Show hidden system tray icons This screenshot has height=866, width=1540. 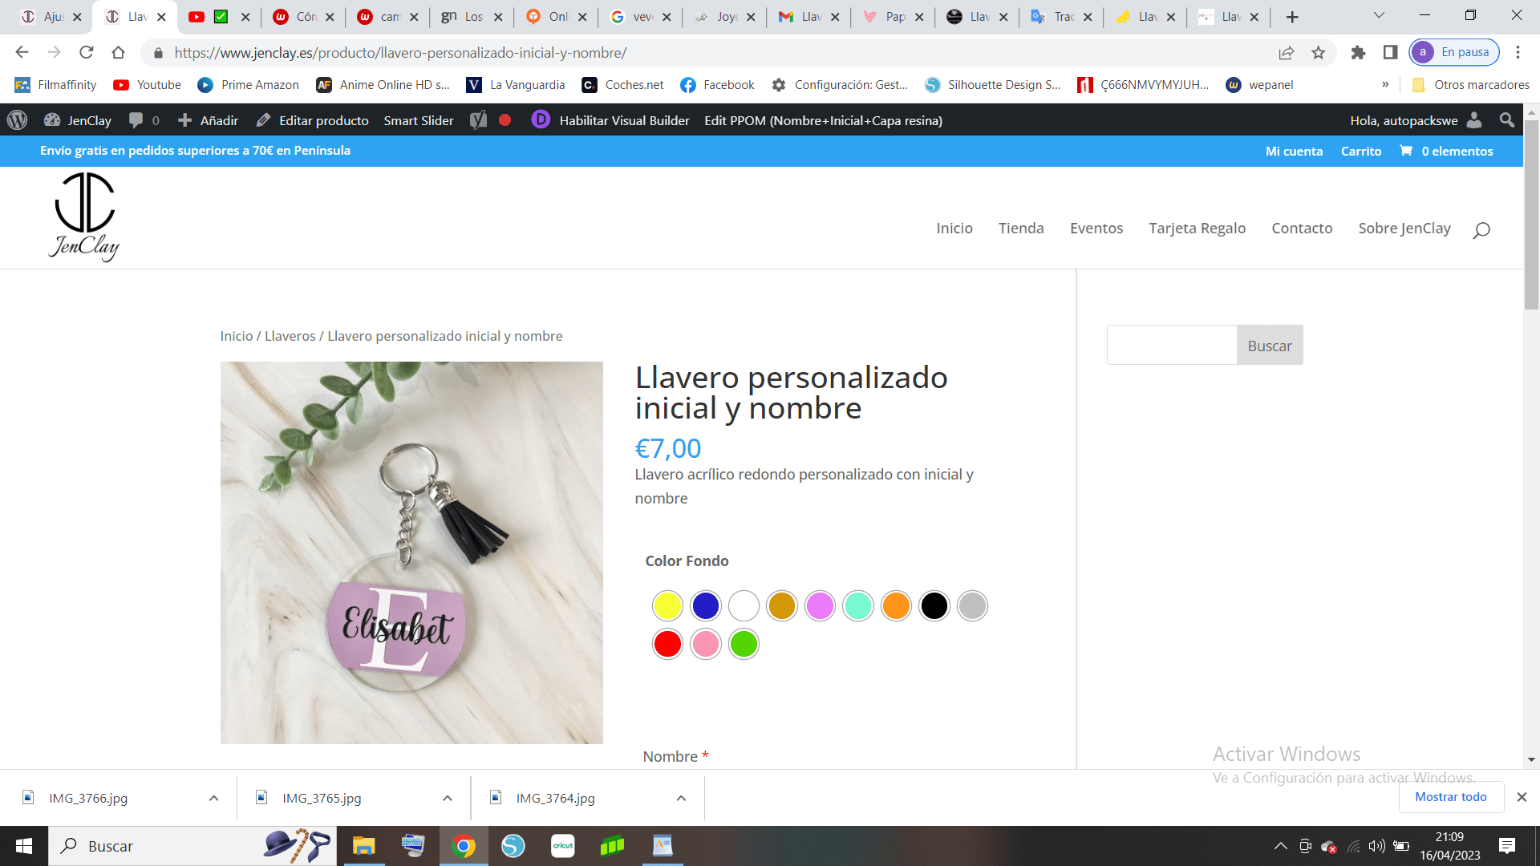tap(1281, 846)
